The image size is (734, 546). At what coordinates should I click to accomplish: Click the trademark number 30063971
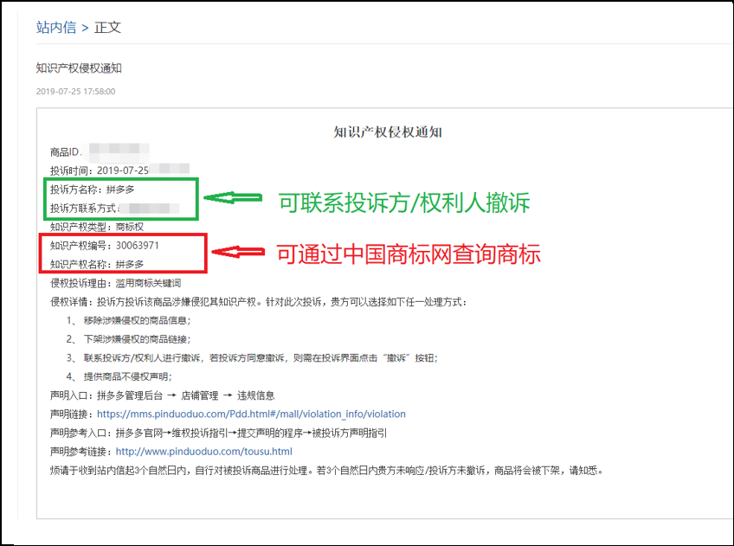[138, 246]
